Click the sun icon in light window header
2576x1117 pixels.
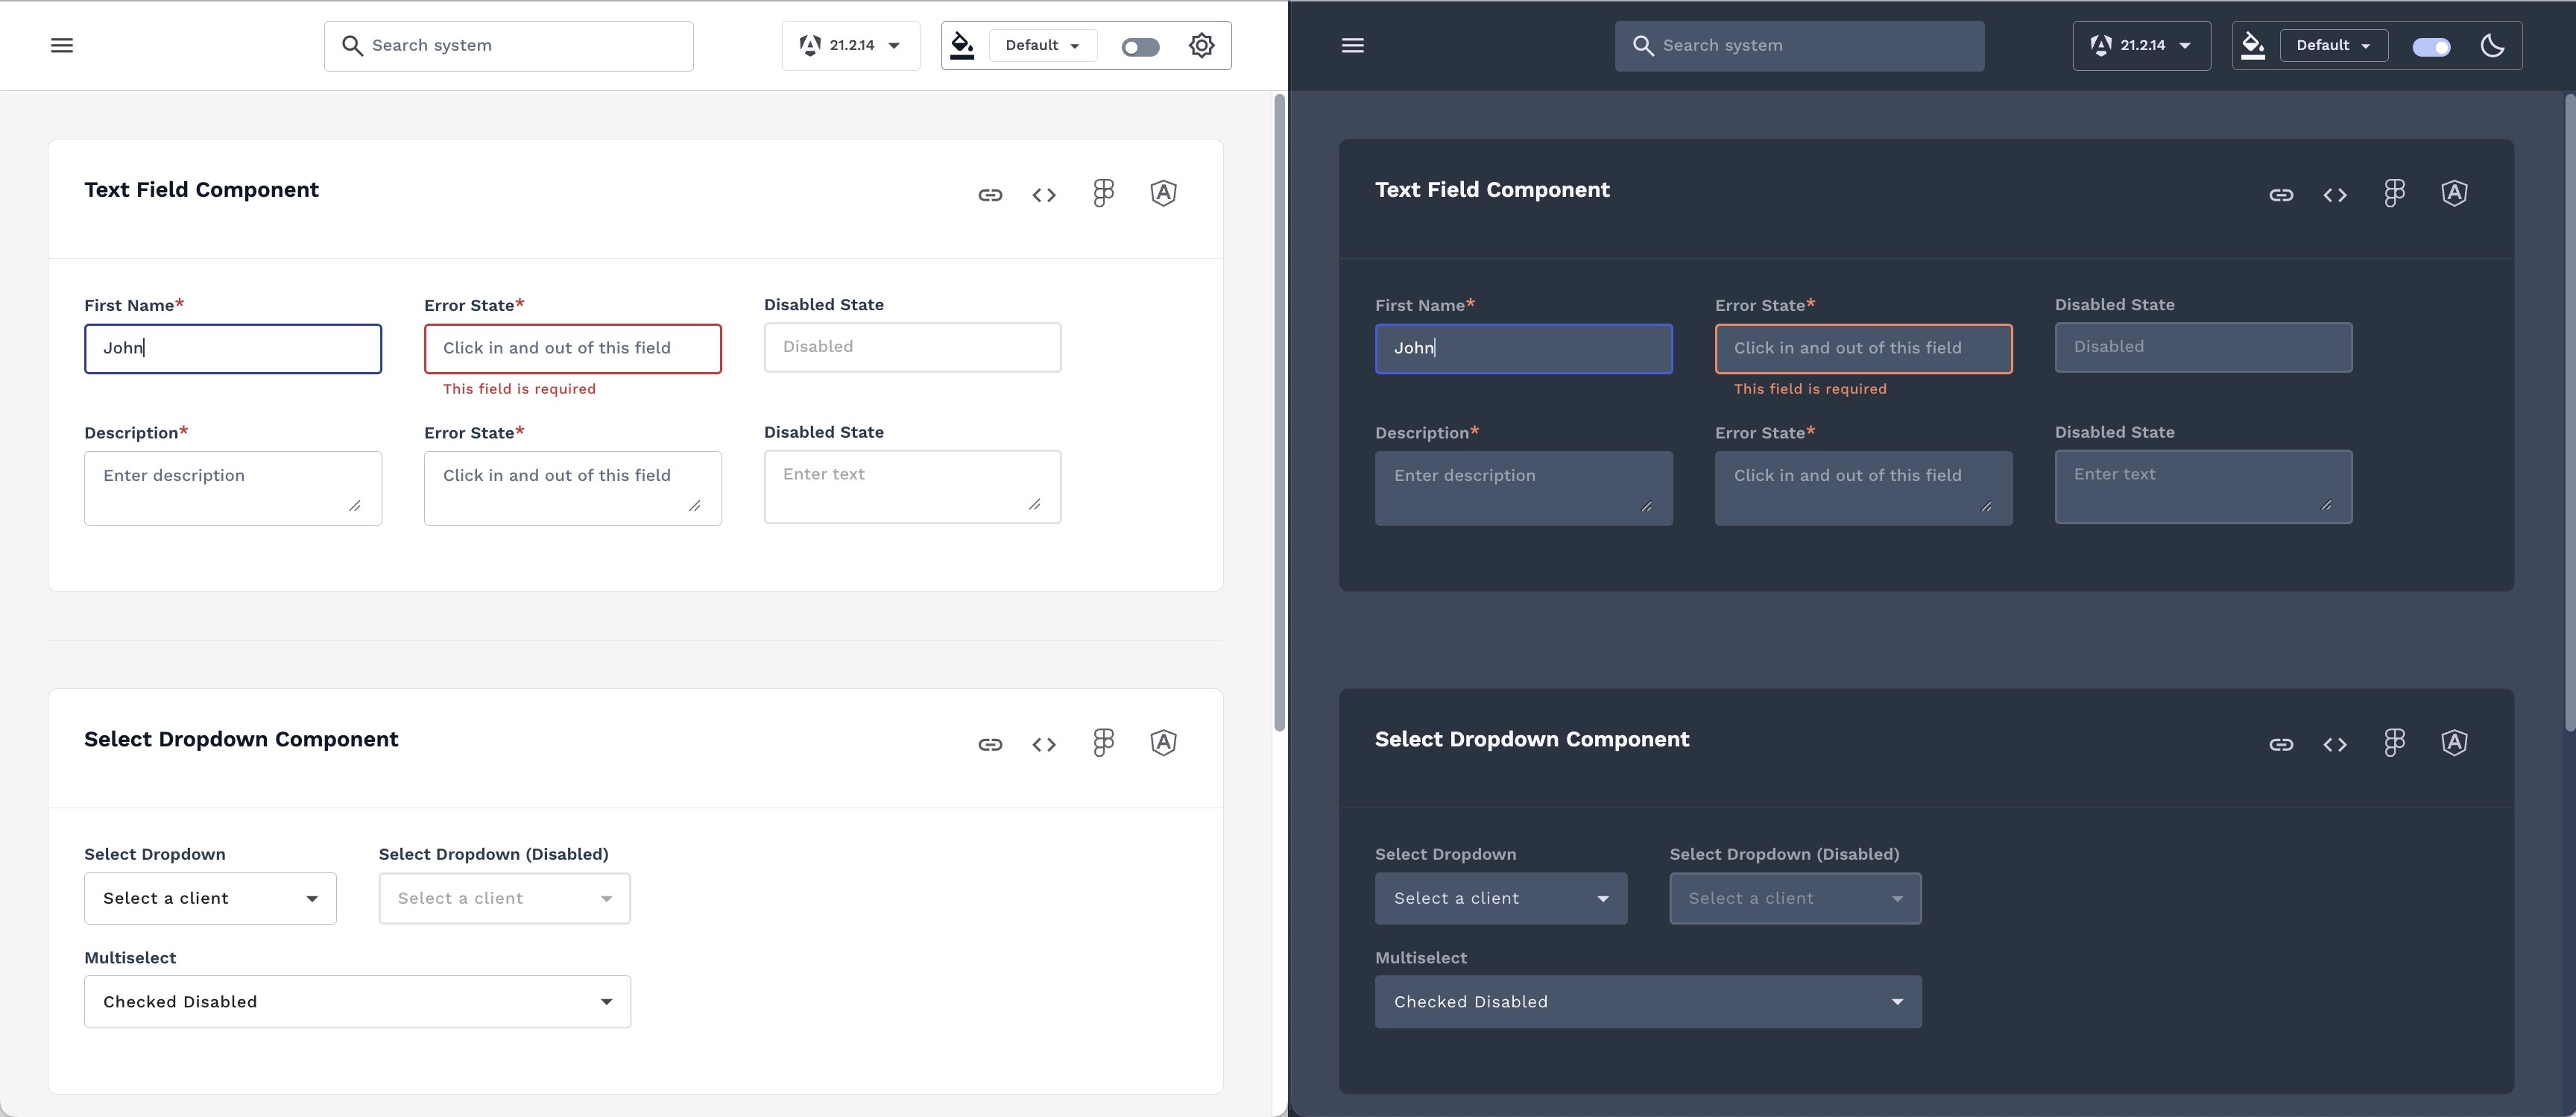click(x=1202, y=46)
